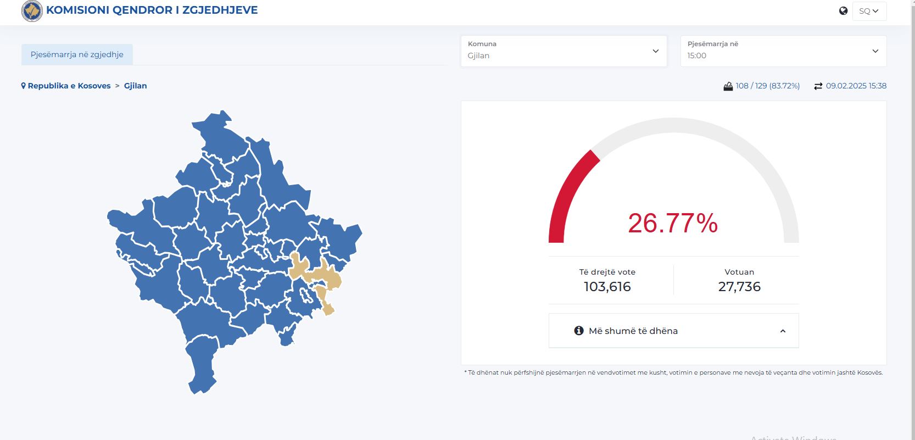This screenshot has height=440, width=915.
Task: Click the 108 / 129 polling stations count
Action: pyautogui.click(x=767, y=86)
